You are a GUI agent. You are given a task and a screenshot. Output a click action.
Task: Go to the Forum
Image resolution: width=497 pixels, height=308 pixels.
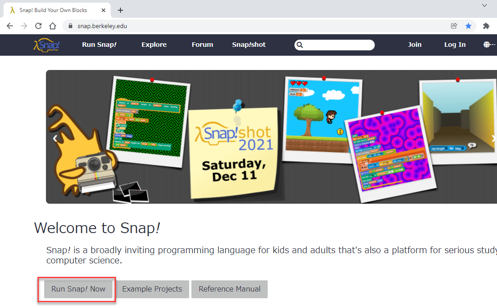coord(202,45)
